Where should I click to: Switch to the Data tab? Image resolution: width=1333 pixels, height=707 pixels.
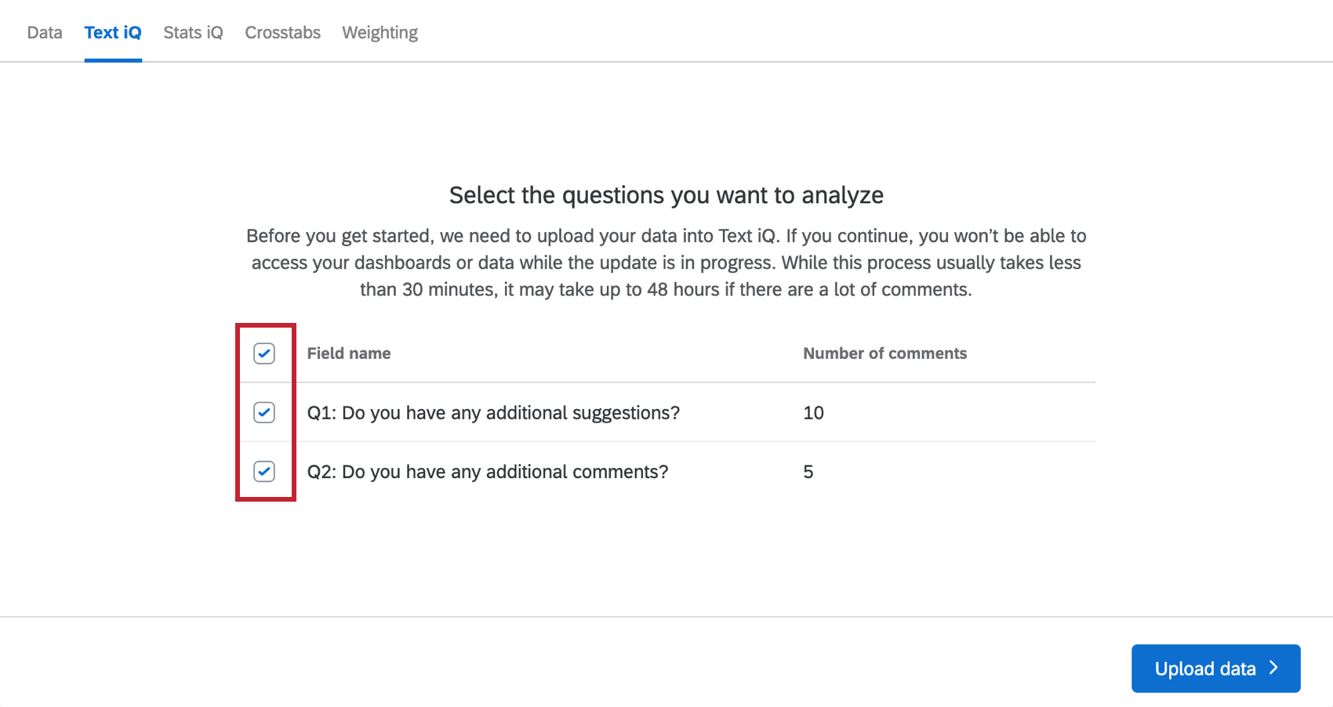point(44,32)
